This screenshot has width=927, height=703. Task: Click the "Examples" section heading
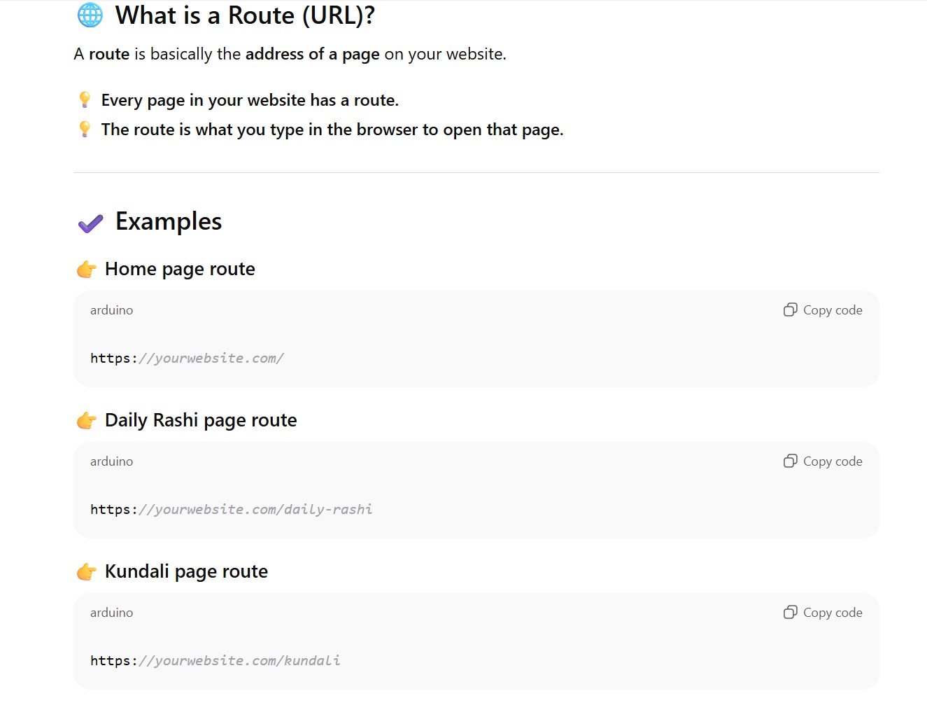pyautogui.click(x=169, y=221)
